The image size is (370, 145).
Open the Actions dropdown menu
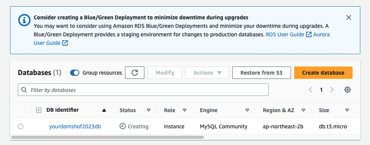point(207,73)
